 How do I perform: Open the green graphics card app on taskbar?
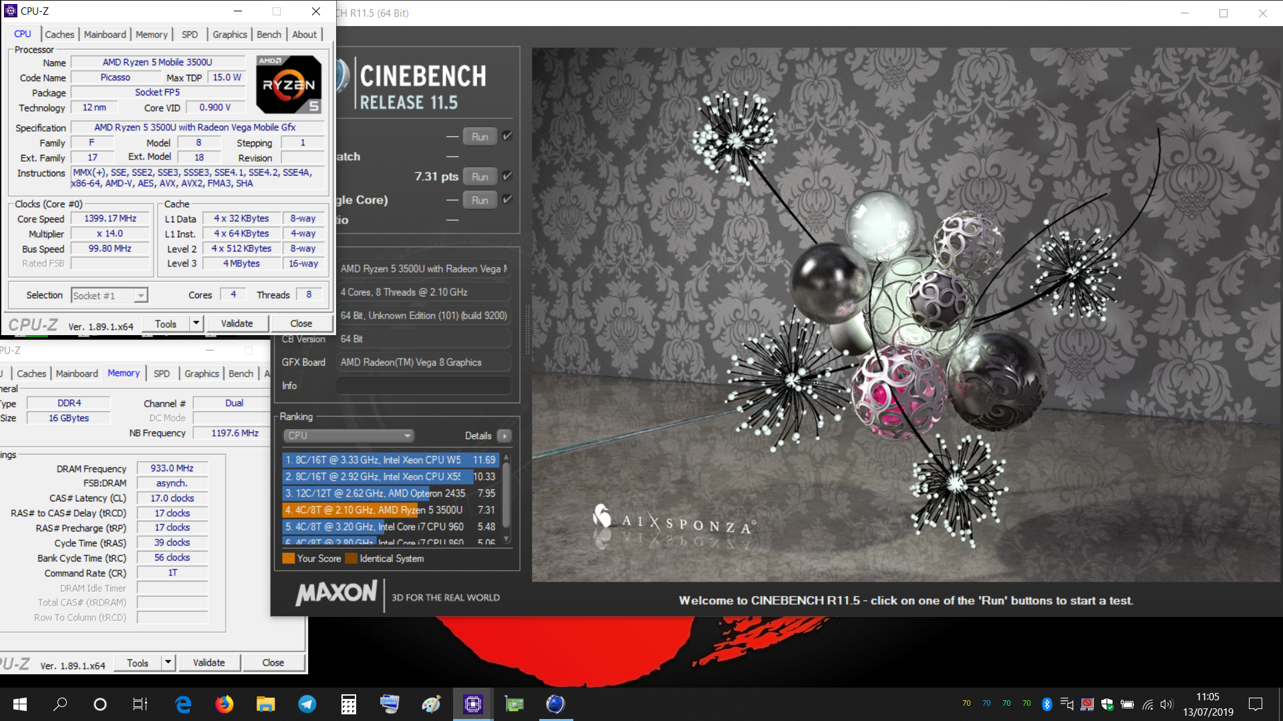point(515,704)
